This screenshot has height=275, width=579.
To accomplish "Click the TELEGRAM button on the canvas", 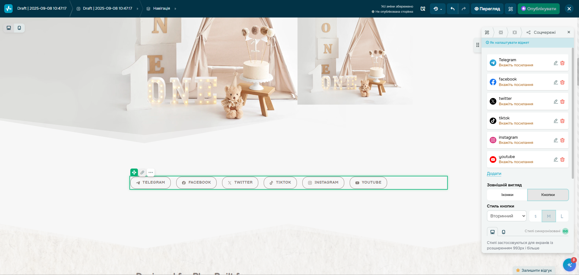I will pos(151,183).
